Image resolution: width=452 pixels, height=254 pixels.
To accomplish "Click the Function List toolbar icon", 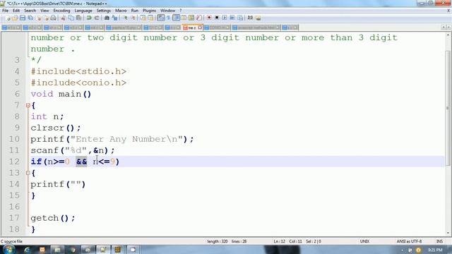I will tap(199, 18).
